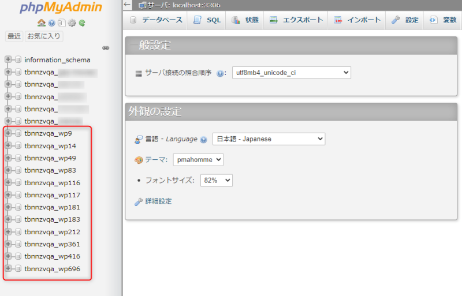Expand the tbnnzvqa_wp116 database node

pyautogui.click(x=8, y=182)
